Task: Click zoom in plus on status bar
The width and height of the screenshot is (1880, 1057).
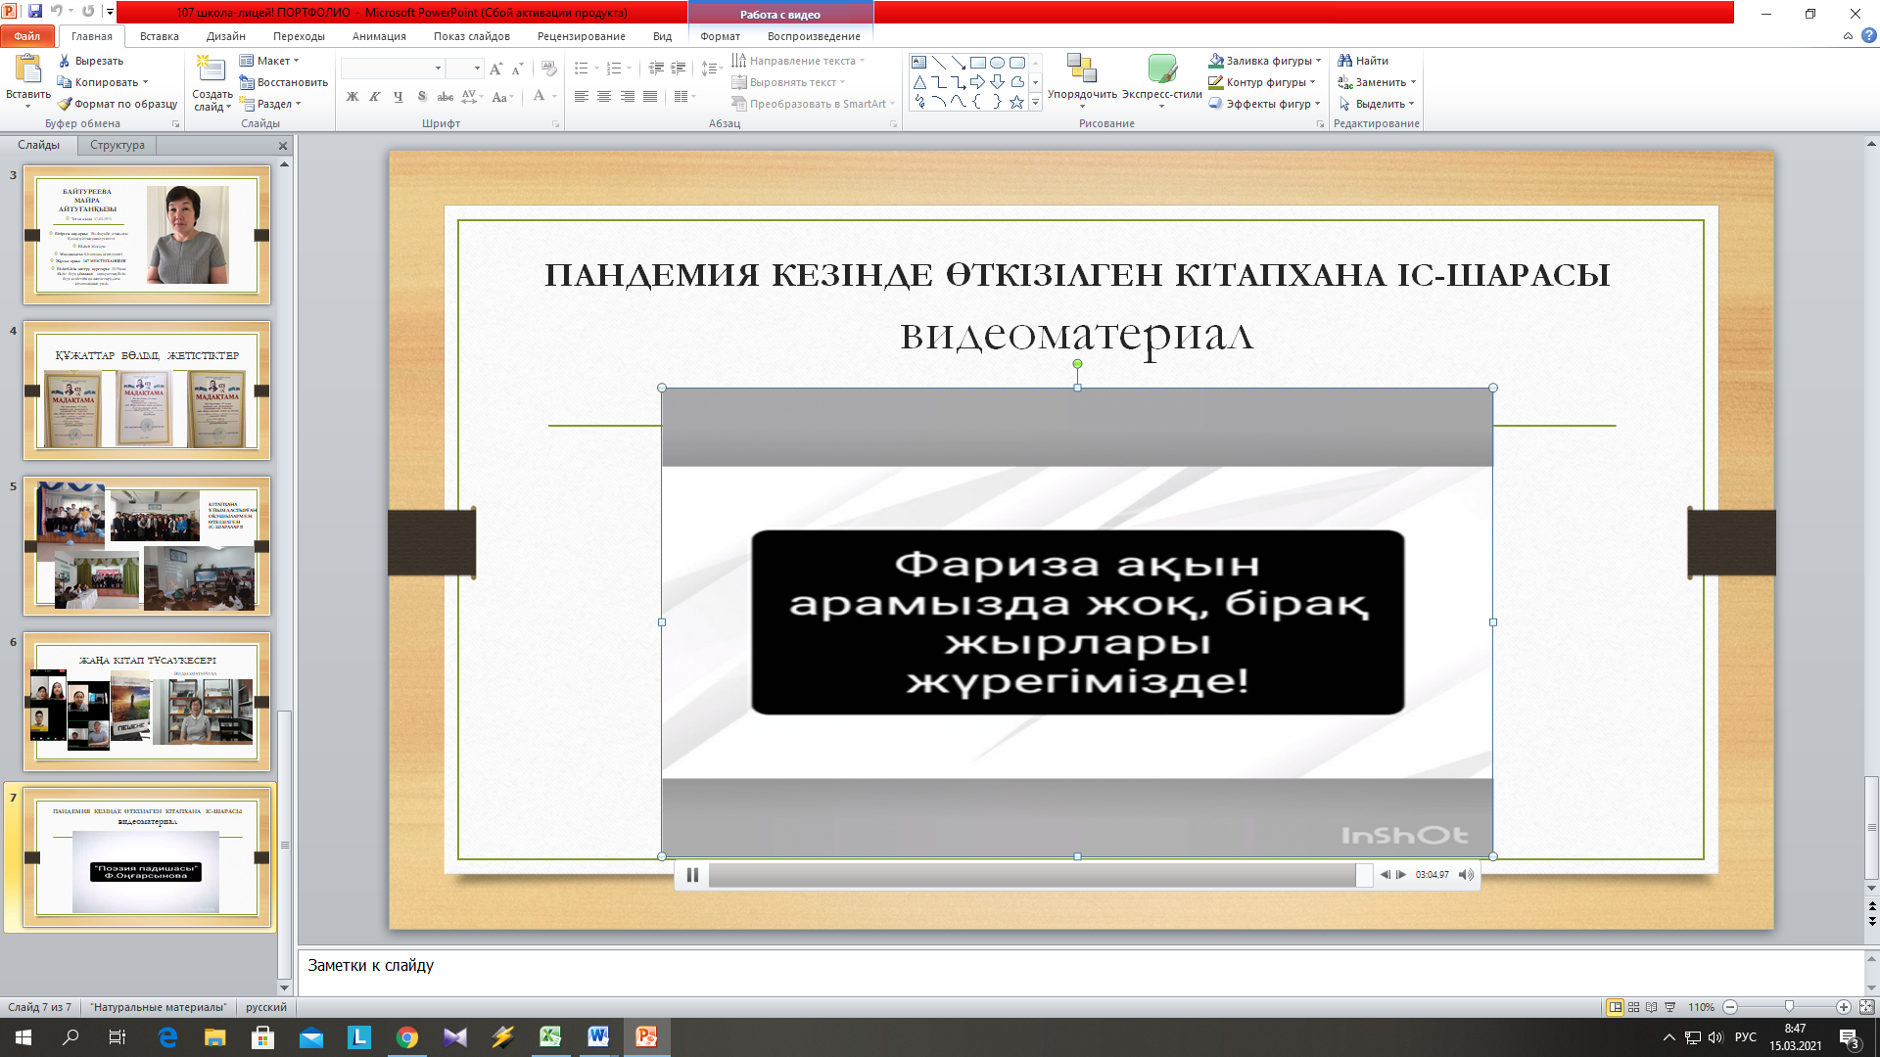Action: pos(1843,1007)
